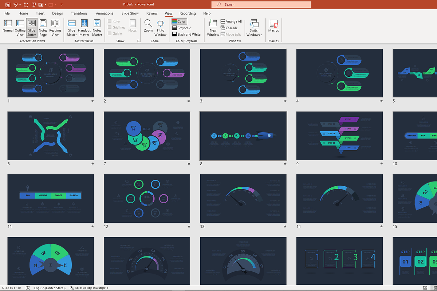Open the Help tab
Viewport: 437px width, 291px height.
[x=207, y=13]
